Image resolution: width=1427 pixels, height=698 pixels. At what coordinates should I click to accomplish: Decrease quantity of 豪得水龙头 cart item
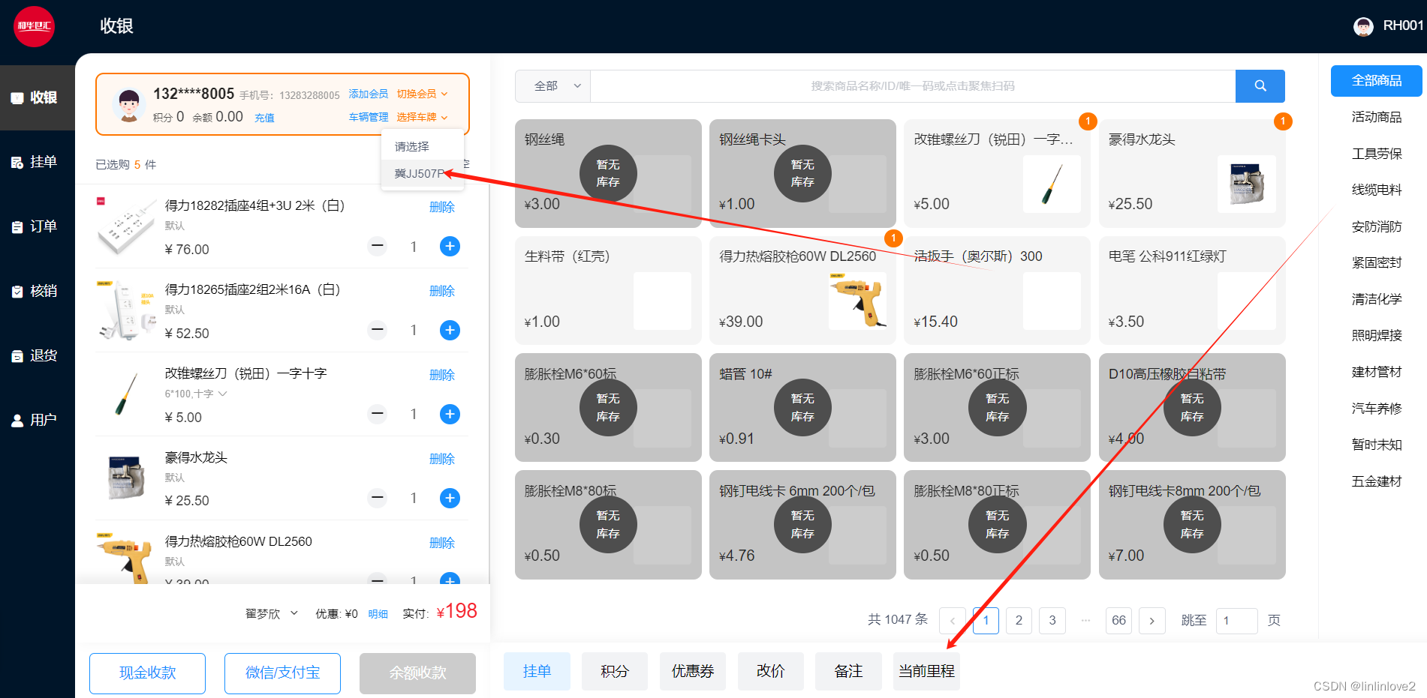(378, 498)
